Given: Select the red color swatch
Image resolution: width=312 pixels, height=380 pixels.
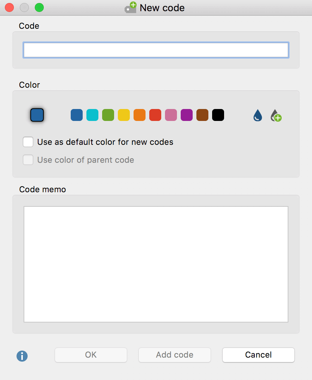Looking at the screenshot, I should [155, 115].
